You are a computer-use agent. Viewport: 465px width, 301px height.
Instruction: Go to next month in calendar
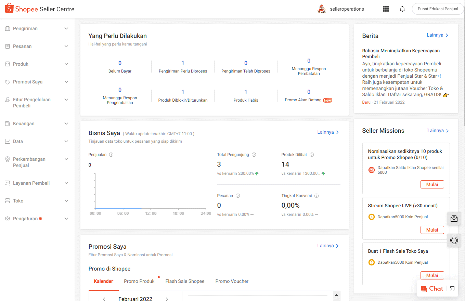(x=167, y=299)
